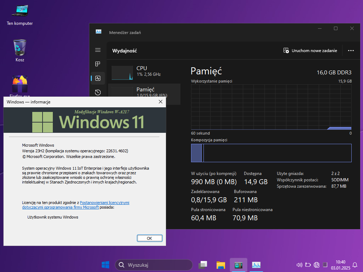Viewport: 363px width, 272px height.
Task: Close the Windows — informacje dialog
Action: pos(161,102)
